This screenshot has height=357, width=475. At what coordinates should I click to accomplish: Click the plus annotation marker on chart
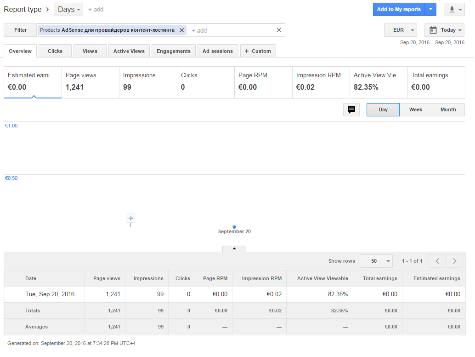click(130, 218)
